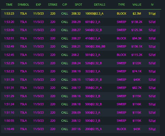Select the 358@2.31_A details cell

(94, 88)
